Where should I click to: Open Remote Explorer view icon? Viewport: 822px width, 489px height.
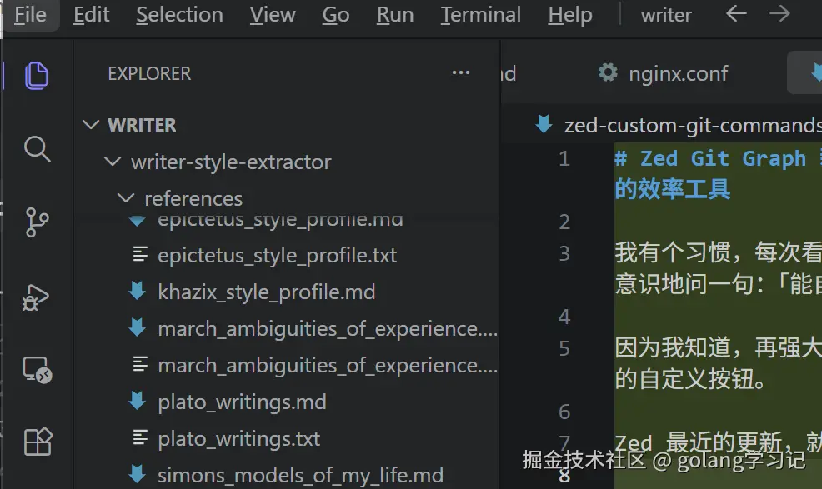[38, 370]
